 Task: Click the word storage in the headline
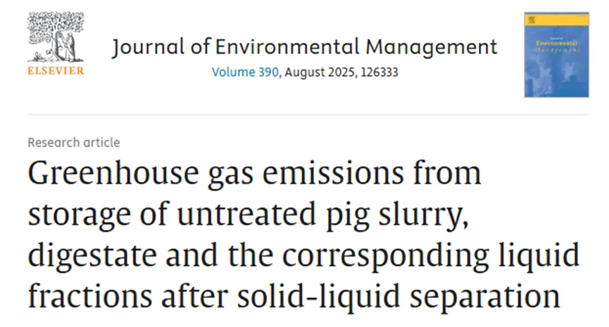click(80, 216)
